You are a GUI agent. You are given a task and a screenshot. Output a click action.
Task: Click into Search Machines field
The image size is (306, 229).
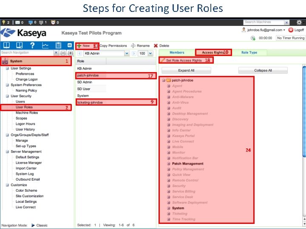[x=263, y=22]
